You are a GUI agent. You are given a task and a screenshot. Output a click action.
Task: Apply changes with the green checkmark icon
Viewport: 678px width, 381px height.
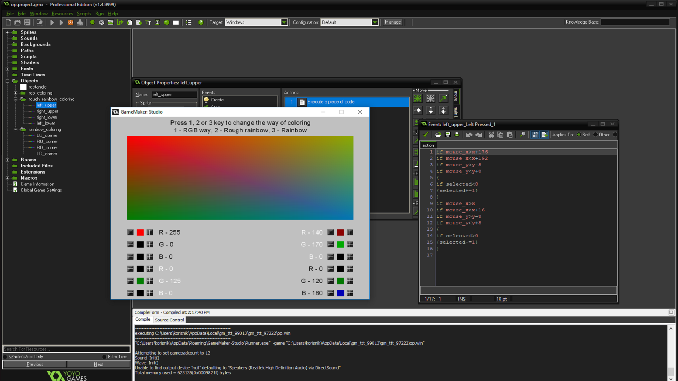(426, 135)
